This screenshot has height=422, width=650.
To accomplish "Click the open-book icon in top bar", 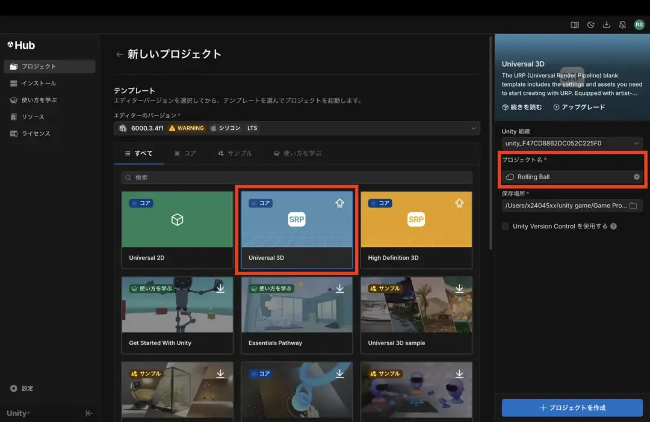I will click(x=575, y=25).
